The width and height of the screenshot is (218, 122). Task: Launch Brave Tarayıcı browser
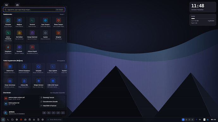point(58,22)
